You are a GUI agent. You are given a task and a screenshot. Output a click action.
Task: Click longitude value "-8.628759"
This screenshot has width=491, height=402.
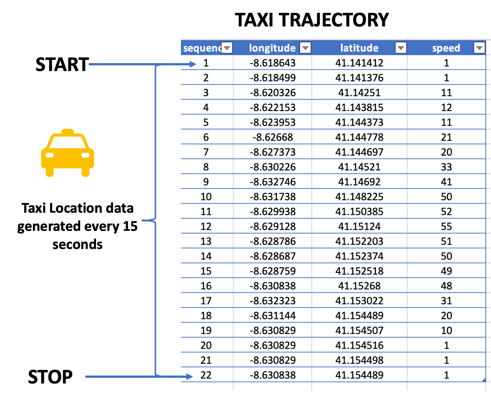(x=272, y=271)
